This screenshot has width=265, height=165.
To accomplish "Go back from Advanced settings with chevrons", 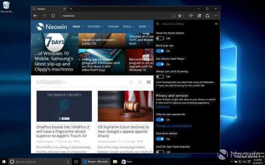I will (158, 24).
